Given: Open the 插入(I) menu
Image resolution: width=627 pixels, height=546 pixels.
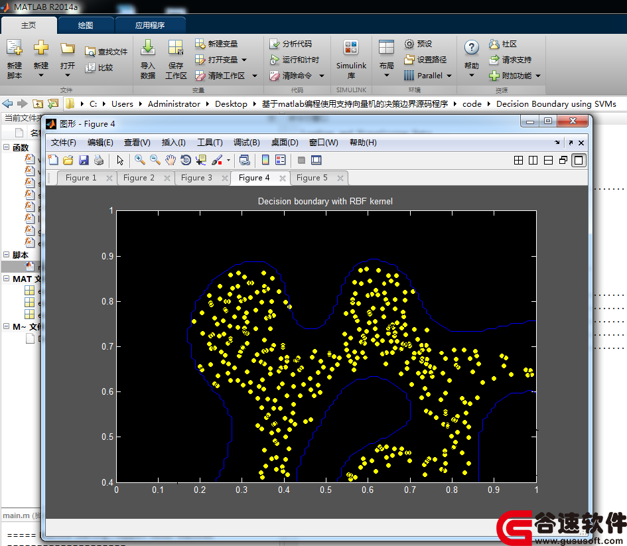Looking at the screenshot, I should pyautogui.click(x=174, y=143).
